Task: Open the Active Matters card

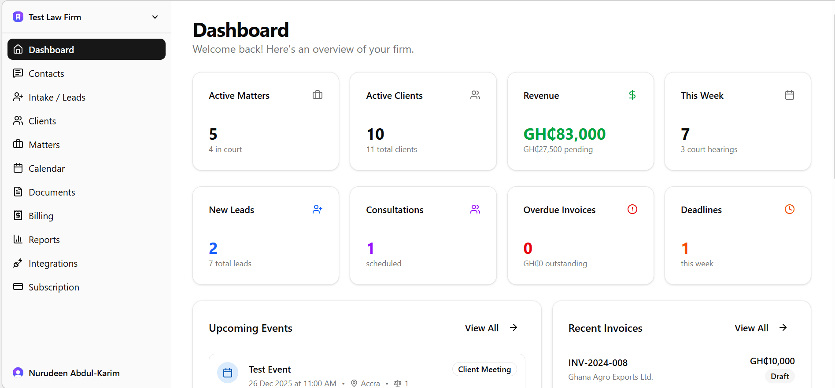Action: (266, 121)
